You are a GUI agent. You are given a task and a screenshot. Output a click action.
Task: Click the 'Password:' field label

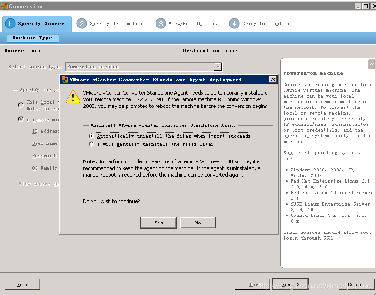(45, 156)
